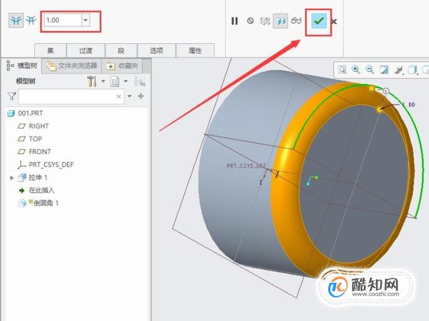The image size is (429, 321).
Task: Click PRT_CSYS_DEF label in viewport
Action: click(246, 166)
